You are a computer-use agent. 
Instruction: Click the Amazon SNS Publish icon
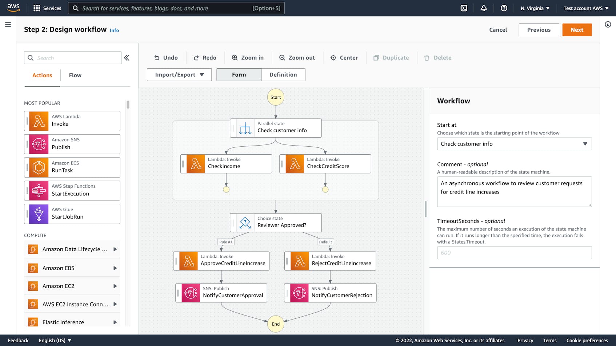tap(38, 144)
